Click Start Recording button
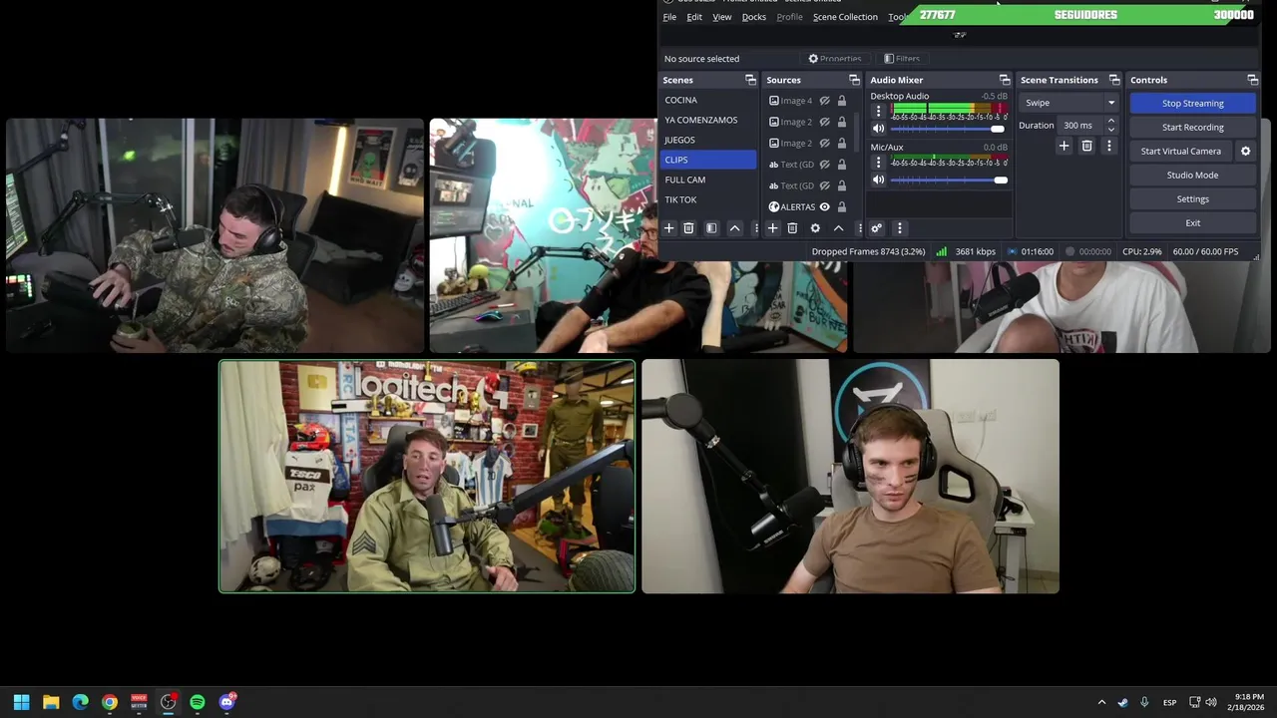 point(1192,127)
